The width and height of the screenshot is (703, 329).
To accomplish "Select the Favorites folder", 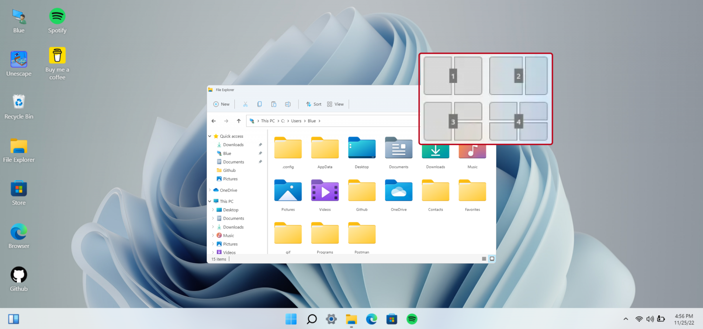I will (472, 195).
